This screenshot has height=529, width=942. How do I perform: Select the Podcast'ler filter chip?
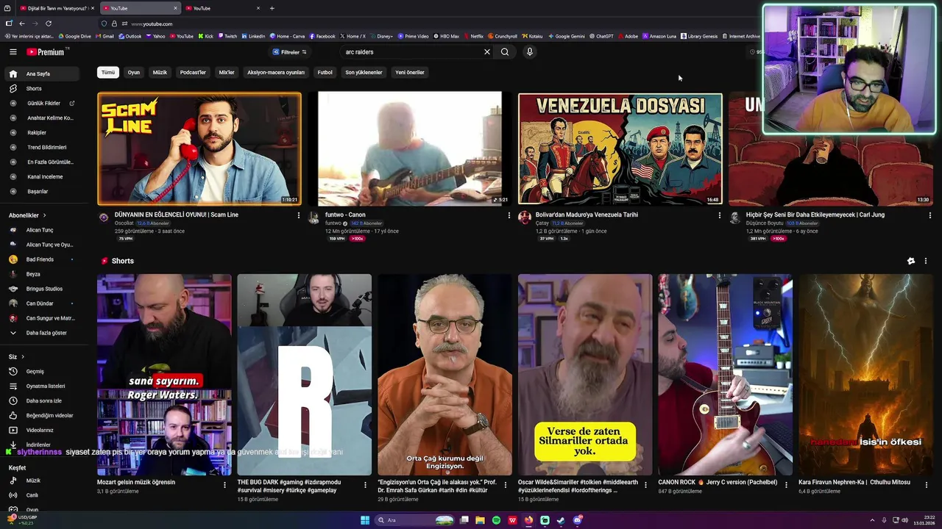click(193, 73)
